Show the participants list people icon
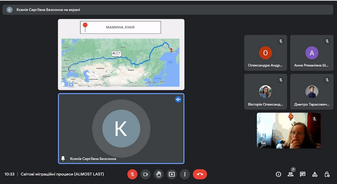 point(290,174)
